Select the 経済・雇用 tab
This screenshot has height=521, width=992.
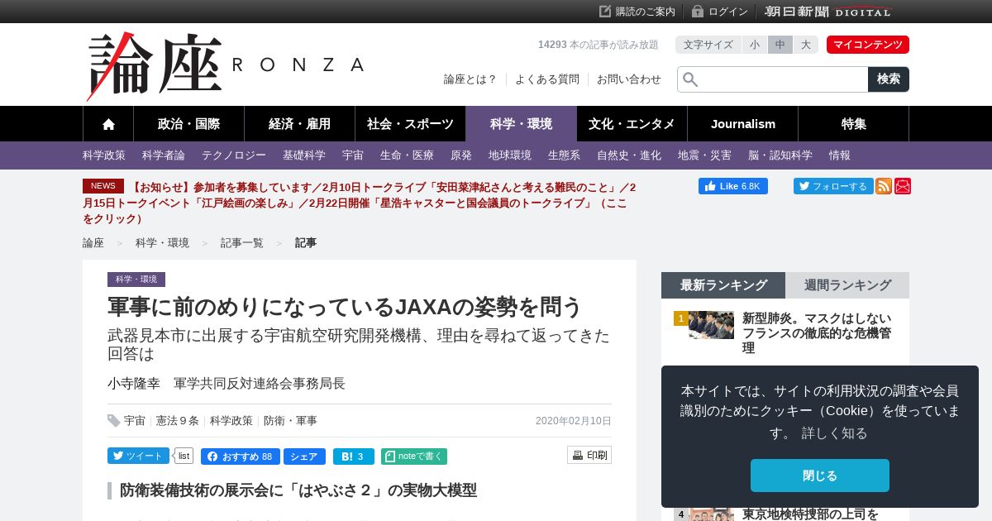pyautogui.click(x=299, y=124)
